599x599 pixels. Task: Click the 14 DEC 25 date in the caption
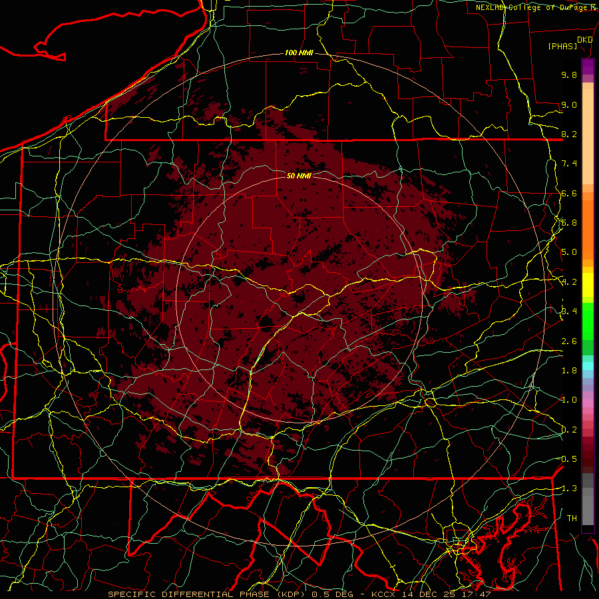click(429, 594)
